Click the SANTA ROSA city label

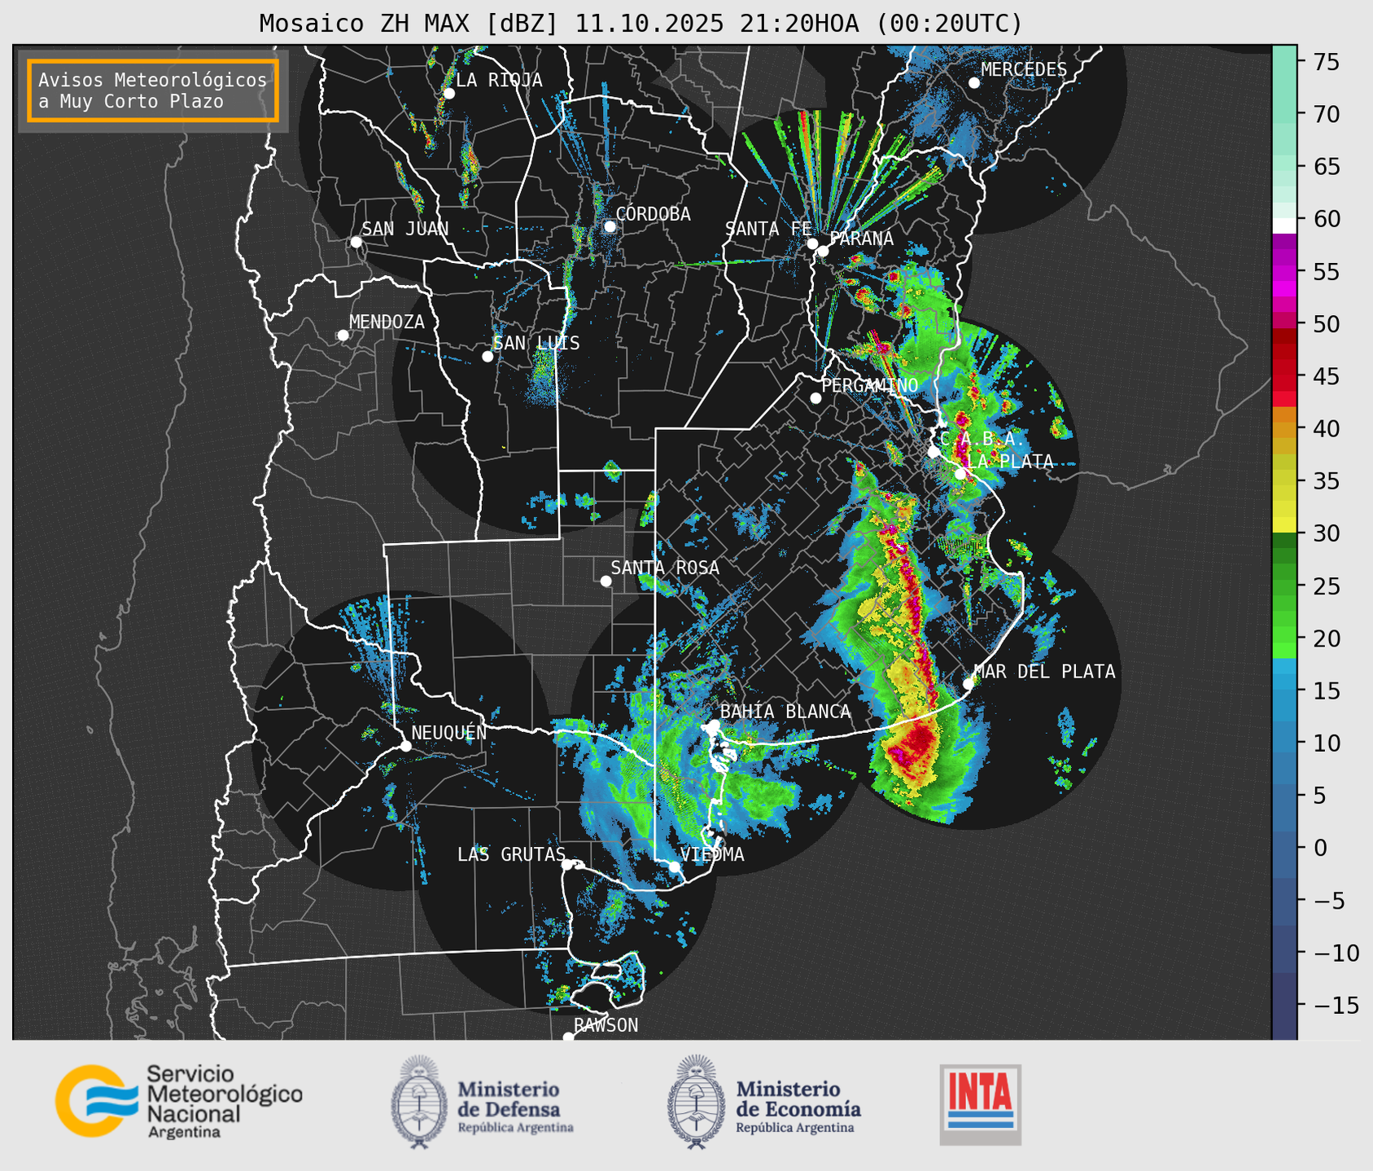[x=665, y=568]
